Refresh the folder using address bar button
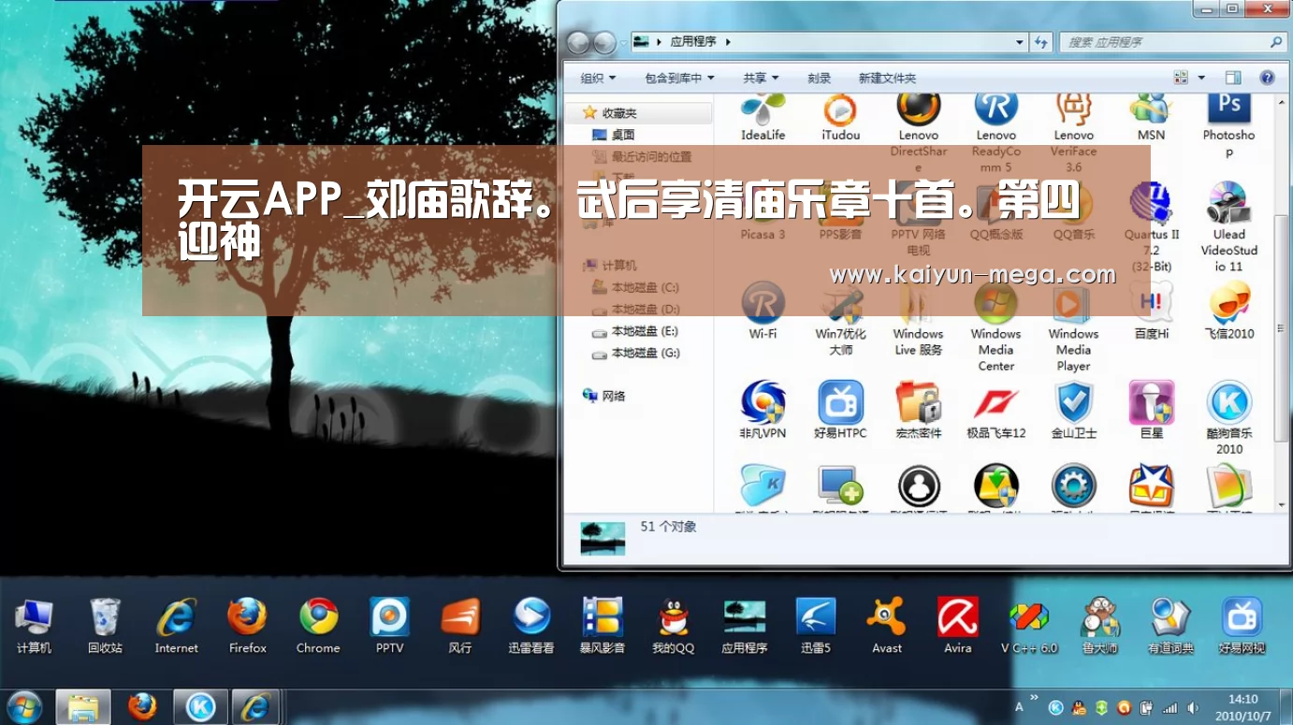 tap(1041, 42)
